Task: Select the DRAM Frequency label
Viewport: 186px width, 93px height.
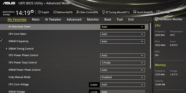Action: (x=19, y=41)
